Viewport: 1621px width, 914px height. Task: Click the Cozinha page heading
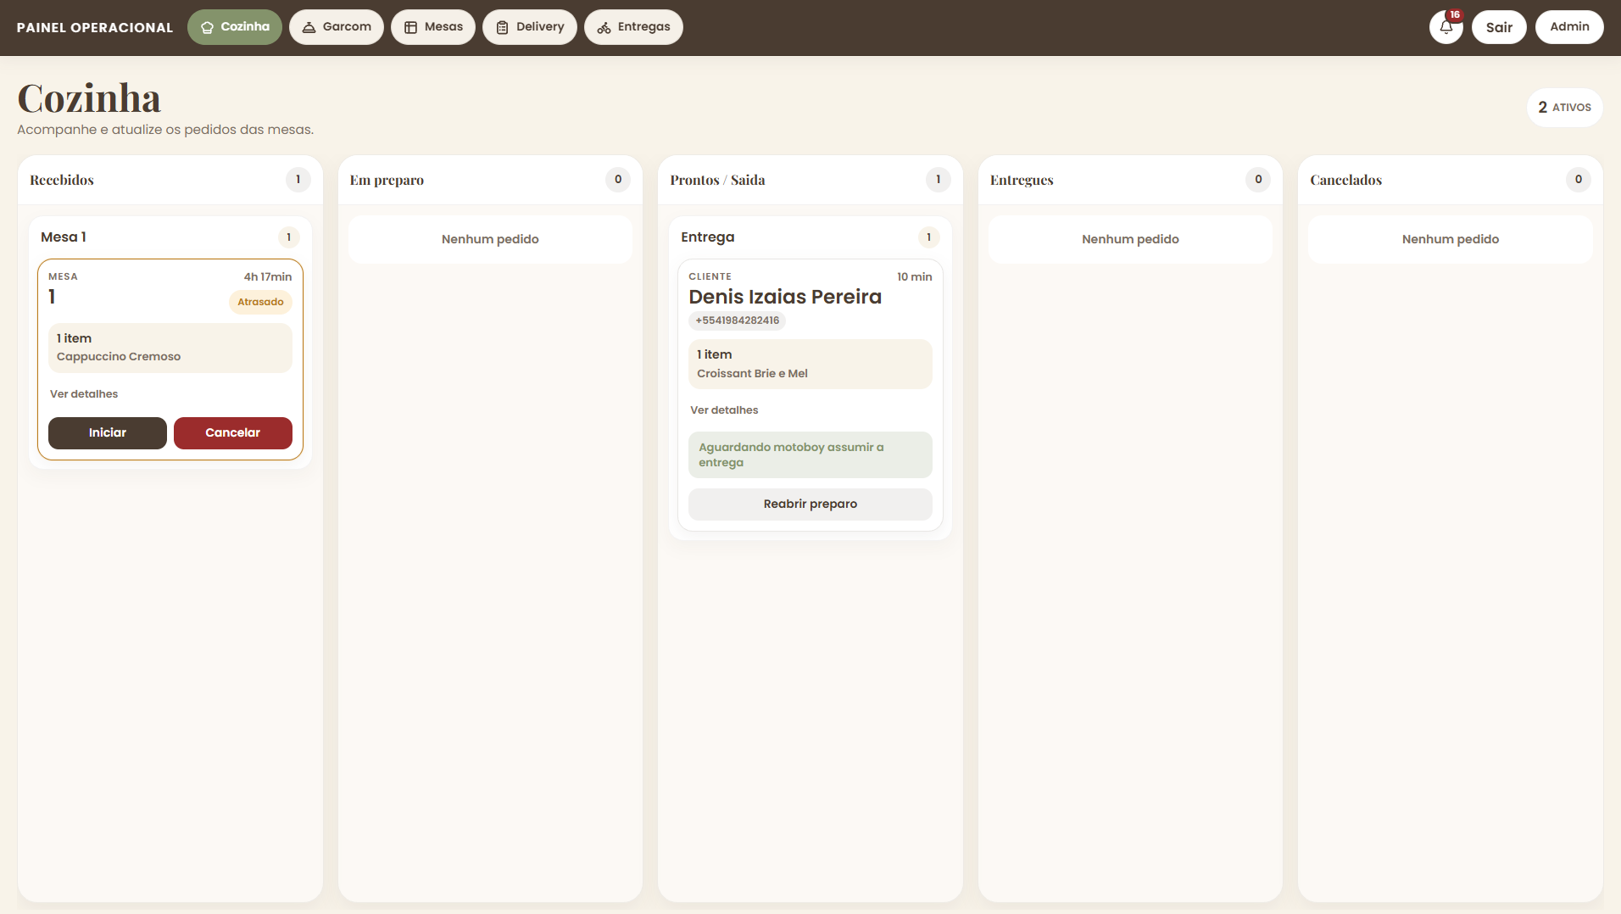click(89, 98)
